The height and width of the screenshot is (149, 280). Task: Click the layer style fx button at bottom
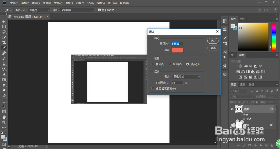pos(244,146)
